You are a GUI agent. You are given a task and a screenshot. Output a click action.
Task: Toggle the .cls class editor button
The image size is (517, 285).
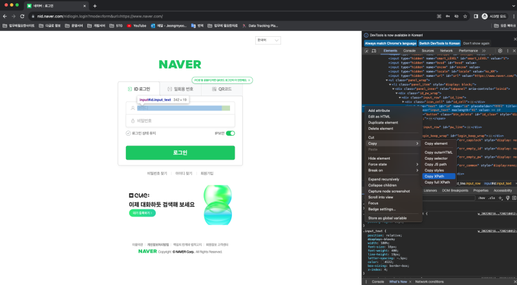coord(492,198)
